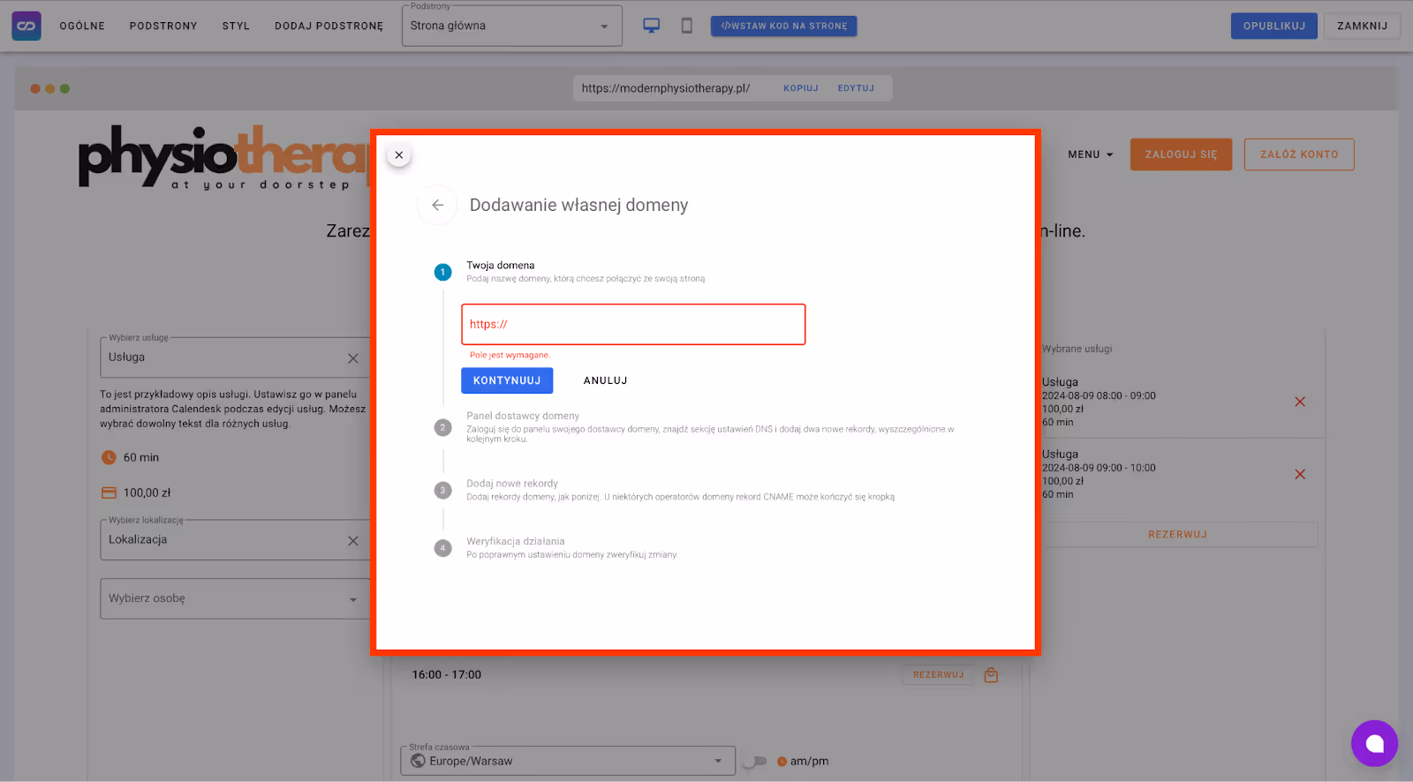The height and width of the screenshot is (782, 1413).
Task: Clear the Usługa selection
Action: pos(353,358)
